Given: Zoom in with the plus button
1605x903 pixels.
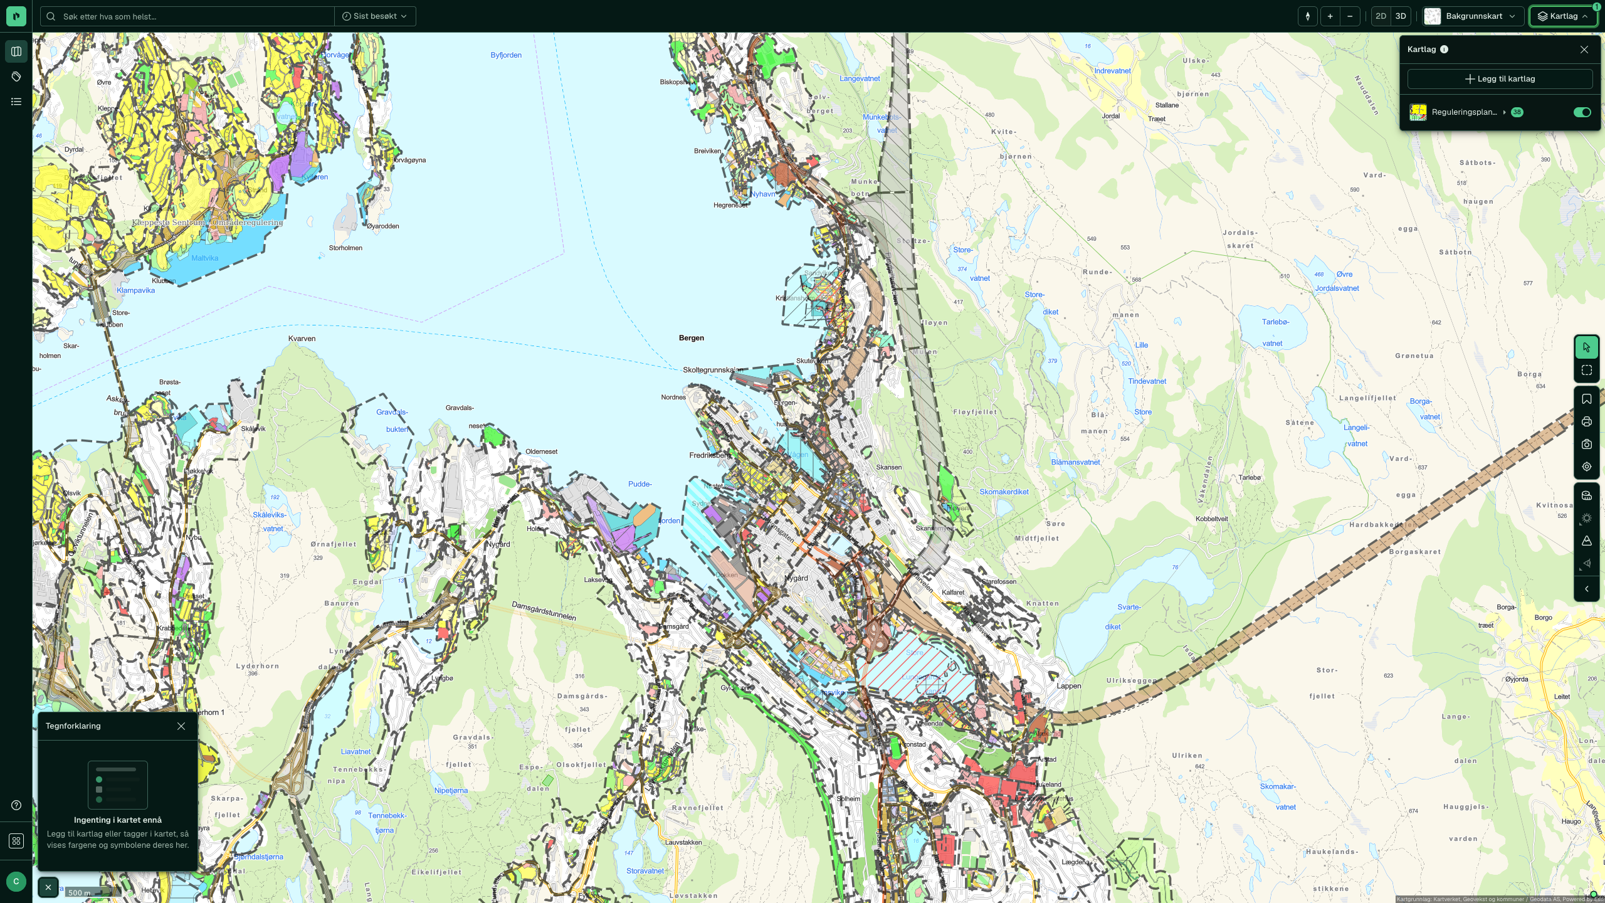Looking at the screenshot, I should [x=1330, y=16].
